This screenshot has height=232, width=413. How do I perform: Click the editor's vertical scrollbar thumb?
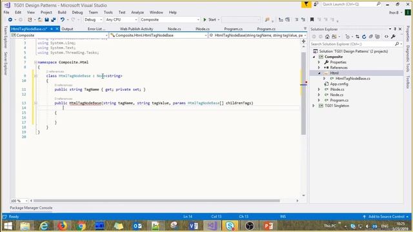[x=303, y=93]
